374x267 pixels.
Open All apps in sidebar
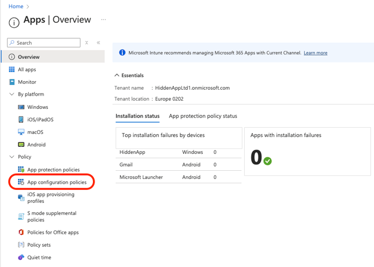pyautogui.click(x=27, y=70)
